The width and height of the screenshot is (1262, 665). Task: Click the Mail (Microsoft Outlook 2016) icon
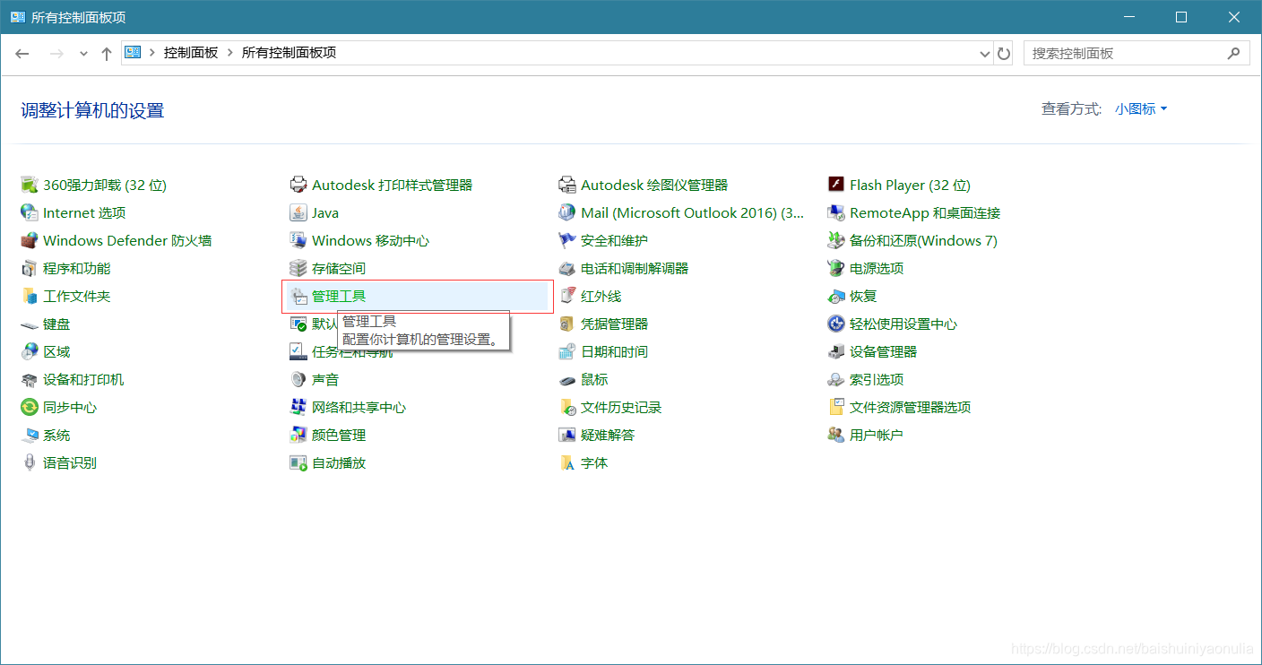point(567,212)
